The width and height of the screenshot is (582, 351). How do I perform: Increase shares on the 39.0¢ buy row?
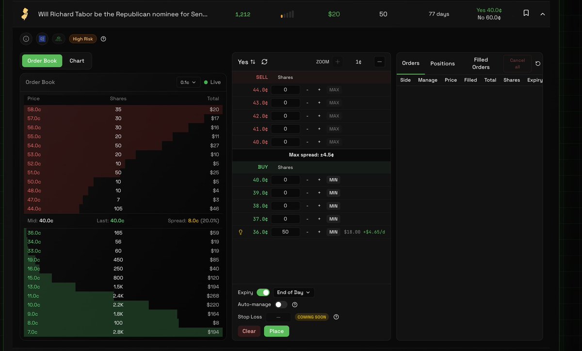[x=319, y=193]
